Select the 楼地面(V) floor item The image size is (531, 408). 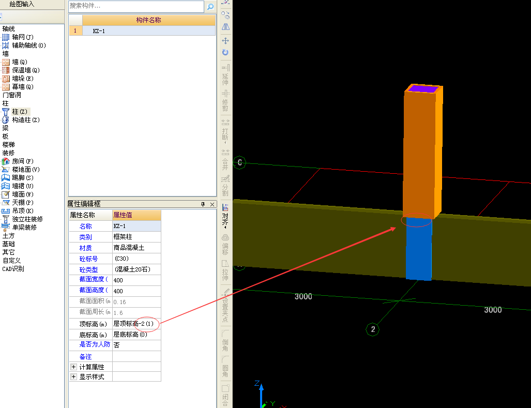pos(21,169)
